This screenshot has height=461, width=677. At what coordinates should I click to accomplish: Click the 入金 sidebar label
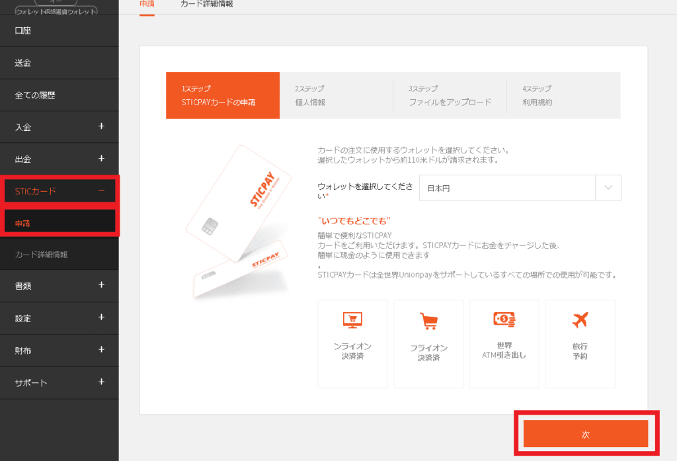[23, 128]
